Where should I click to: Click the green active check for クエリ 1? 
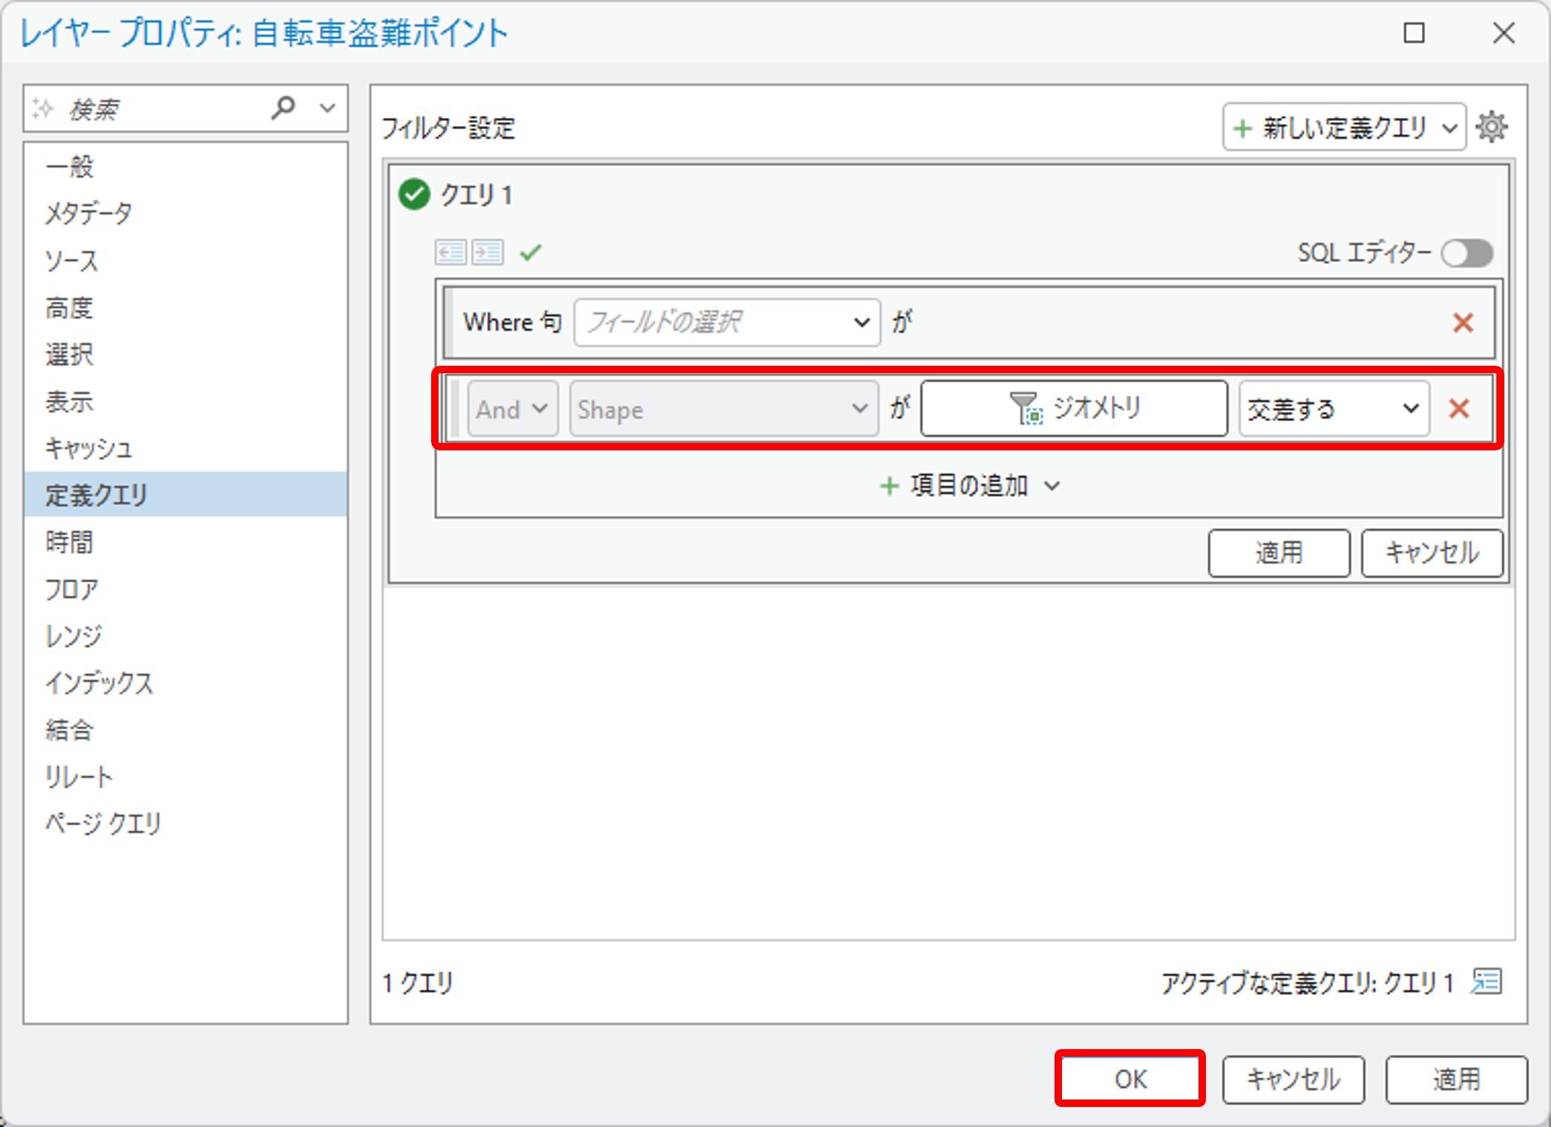(x=414, y=195)
